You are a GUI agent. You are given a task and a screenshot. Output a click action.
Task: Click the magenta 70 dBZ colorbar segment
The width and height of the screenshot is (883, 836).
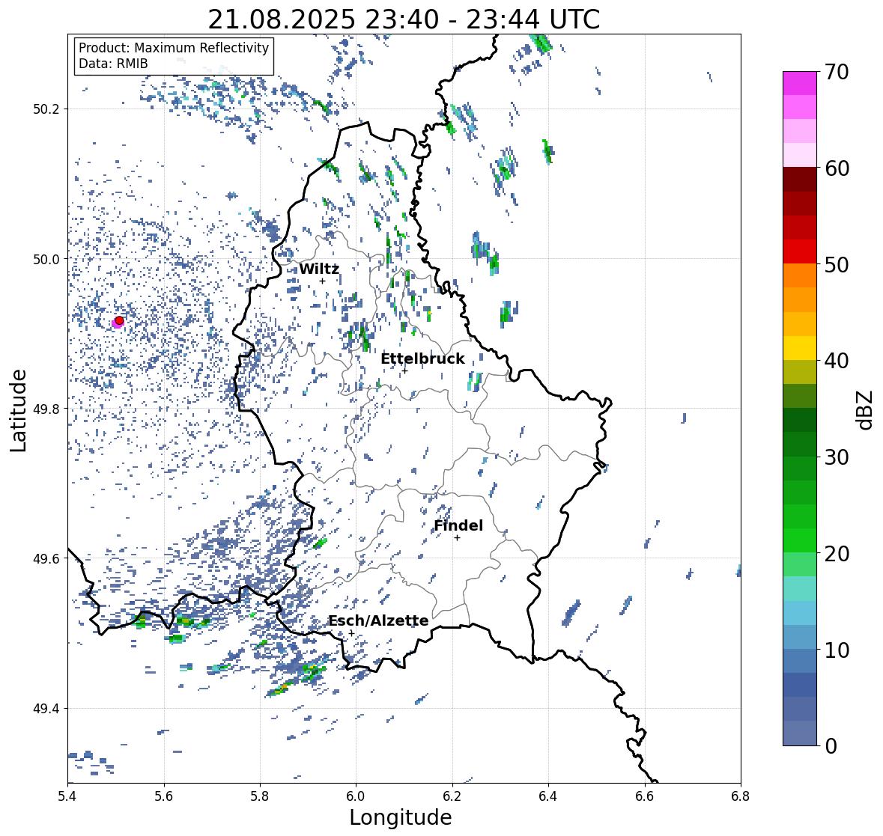pos(800,83)
